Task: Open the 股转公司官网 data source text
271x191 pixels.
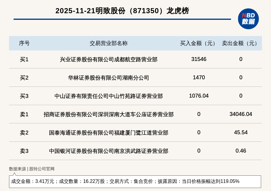Action: click(42, 169)
